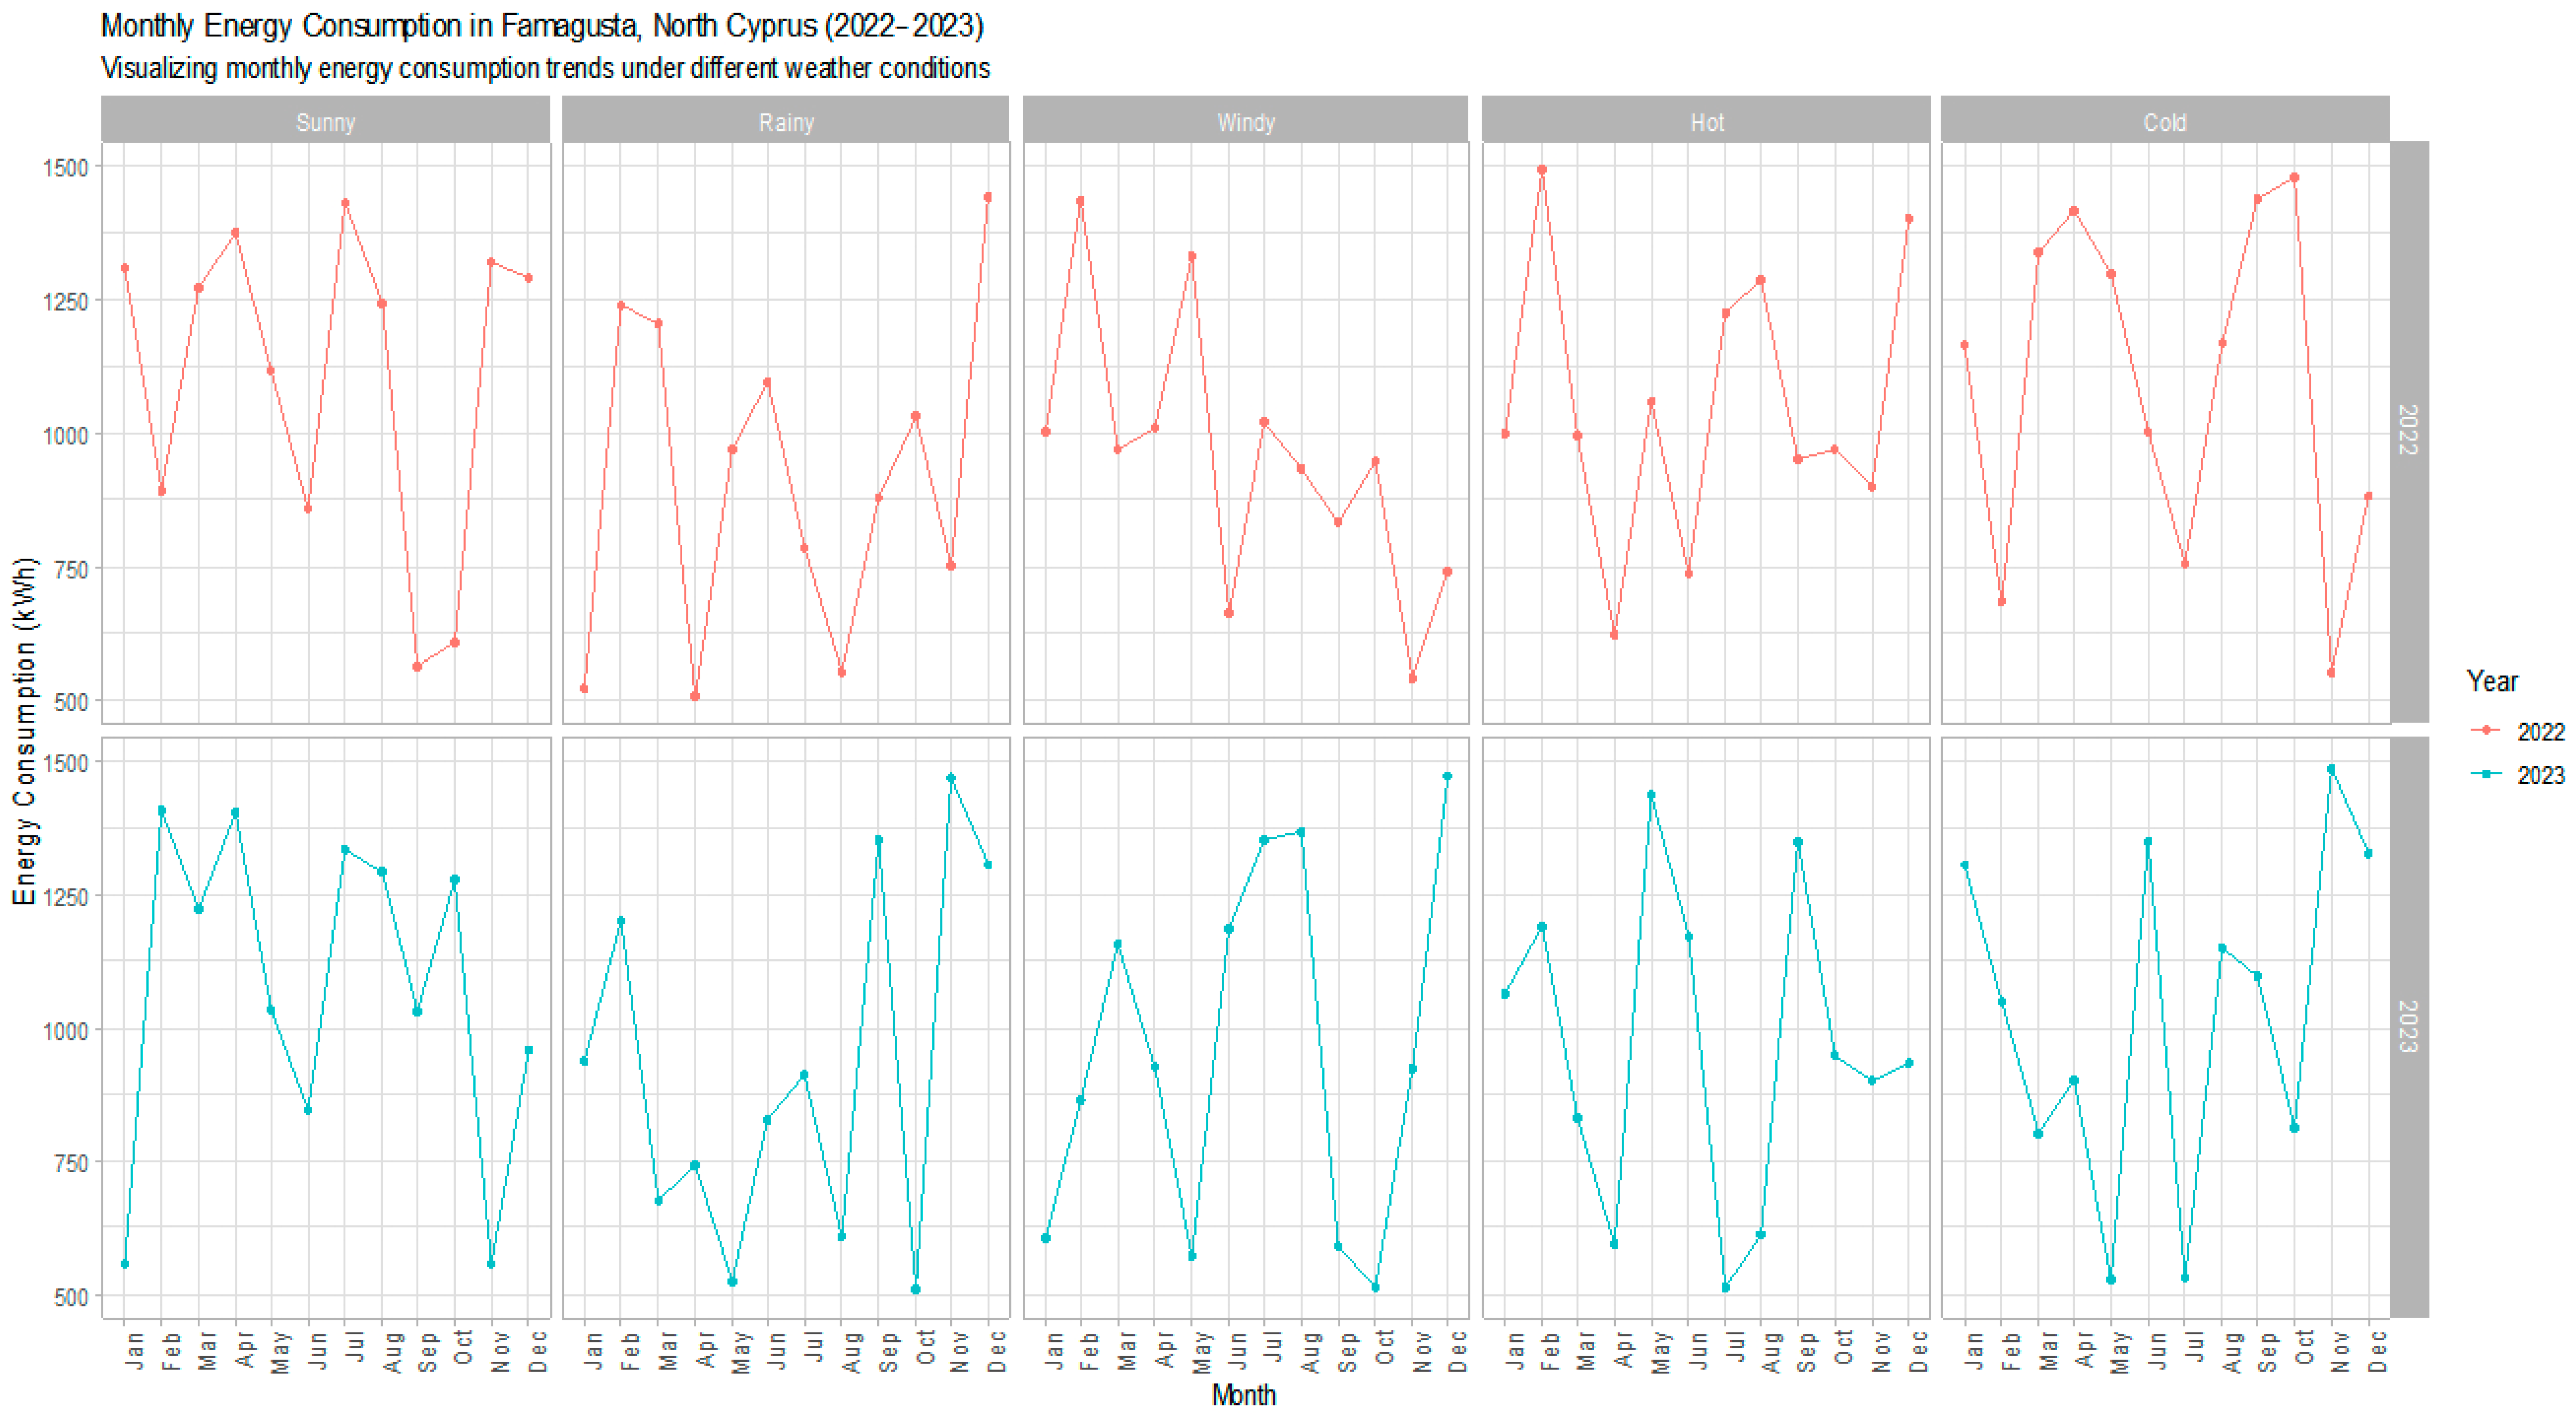Click the Sunny facet header
This screenshot has width=2576, height=1414.
coord(325,122)
